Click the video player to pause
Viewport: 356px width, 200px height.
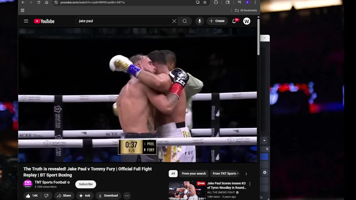pos(137,95)
